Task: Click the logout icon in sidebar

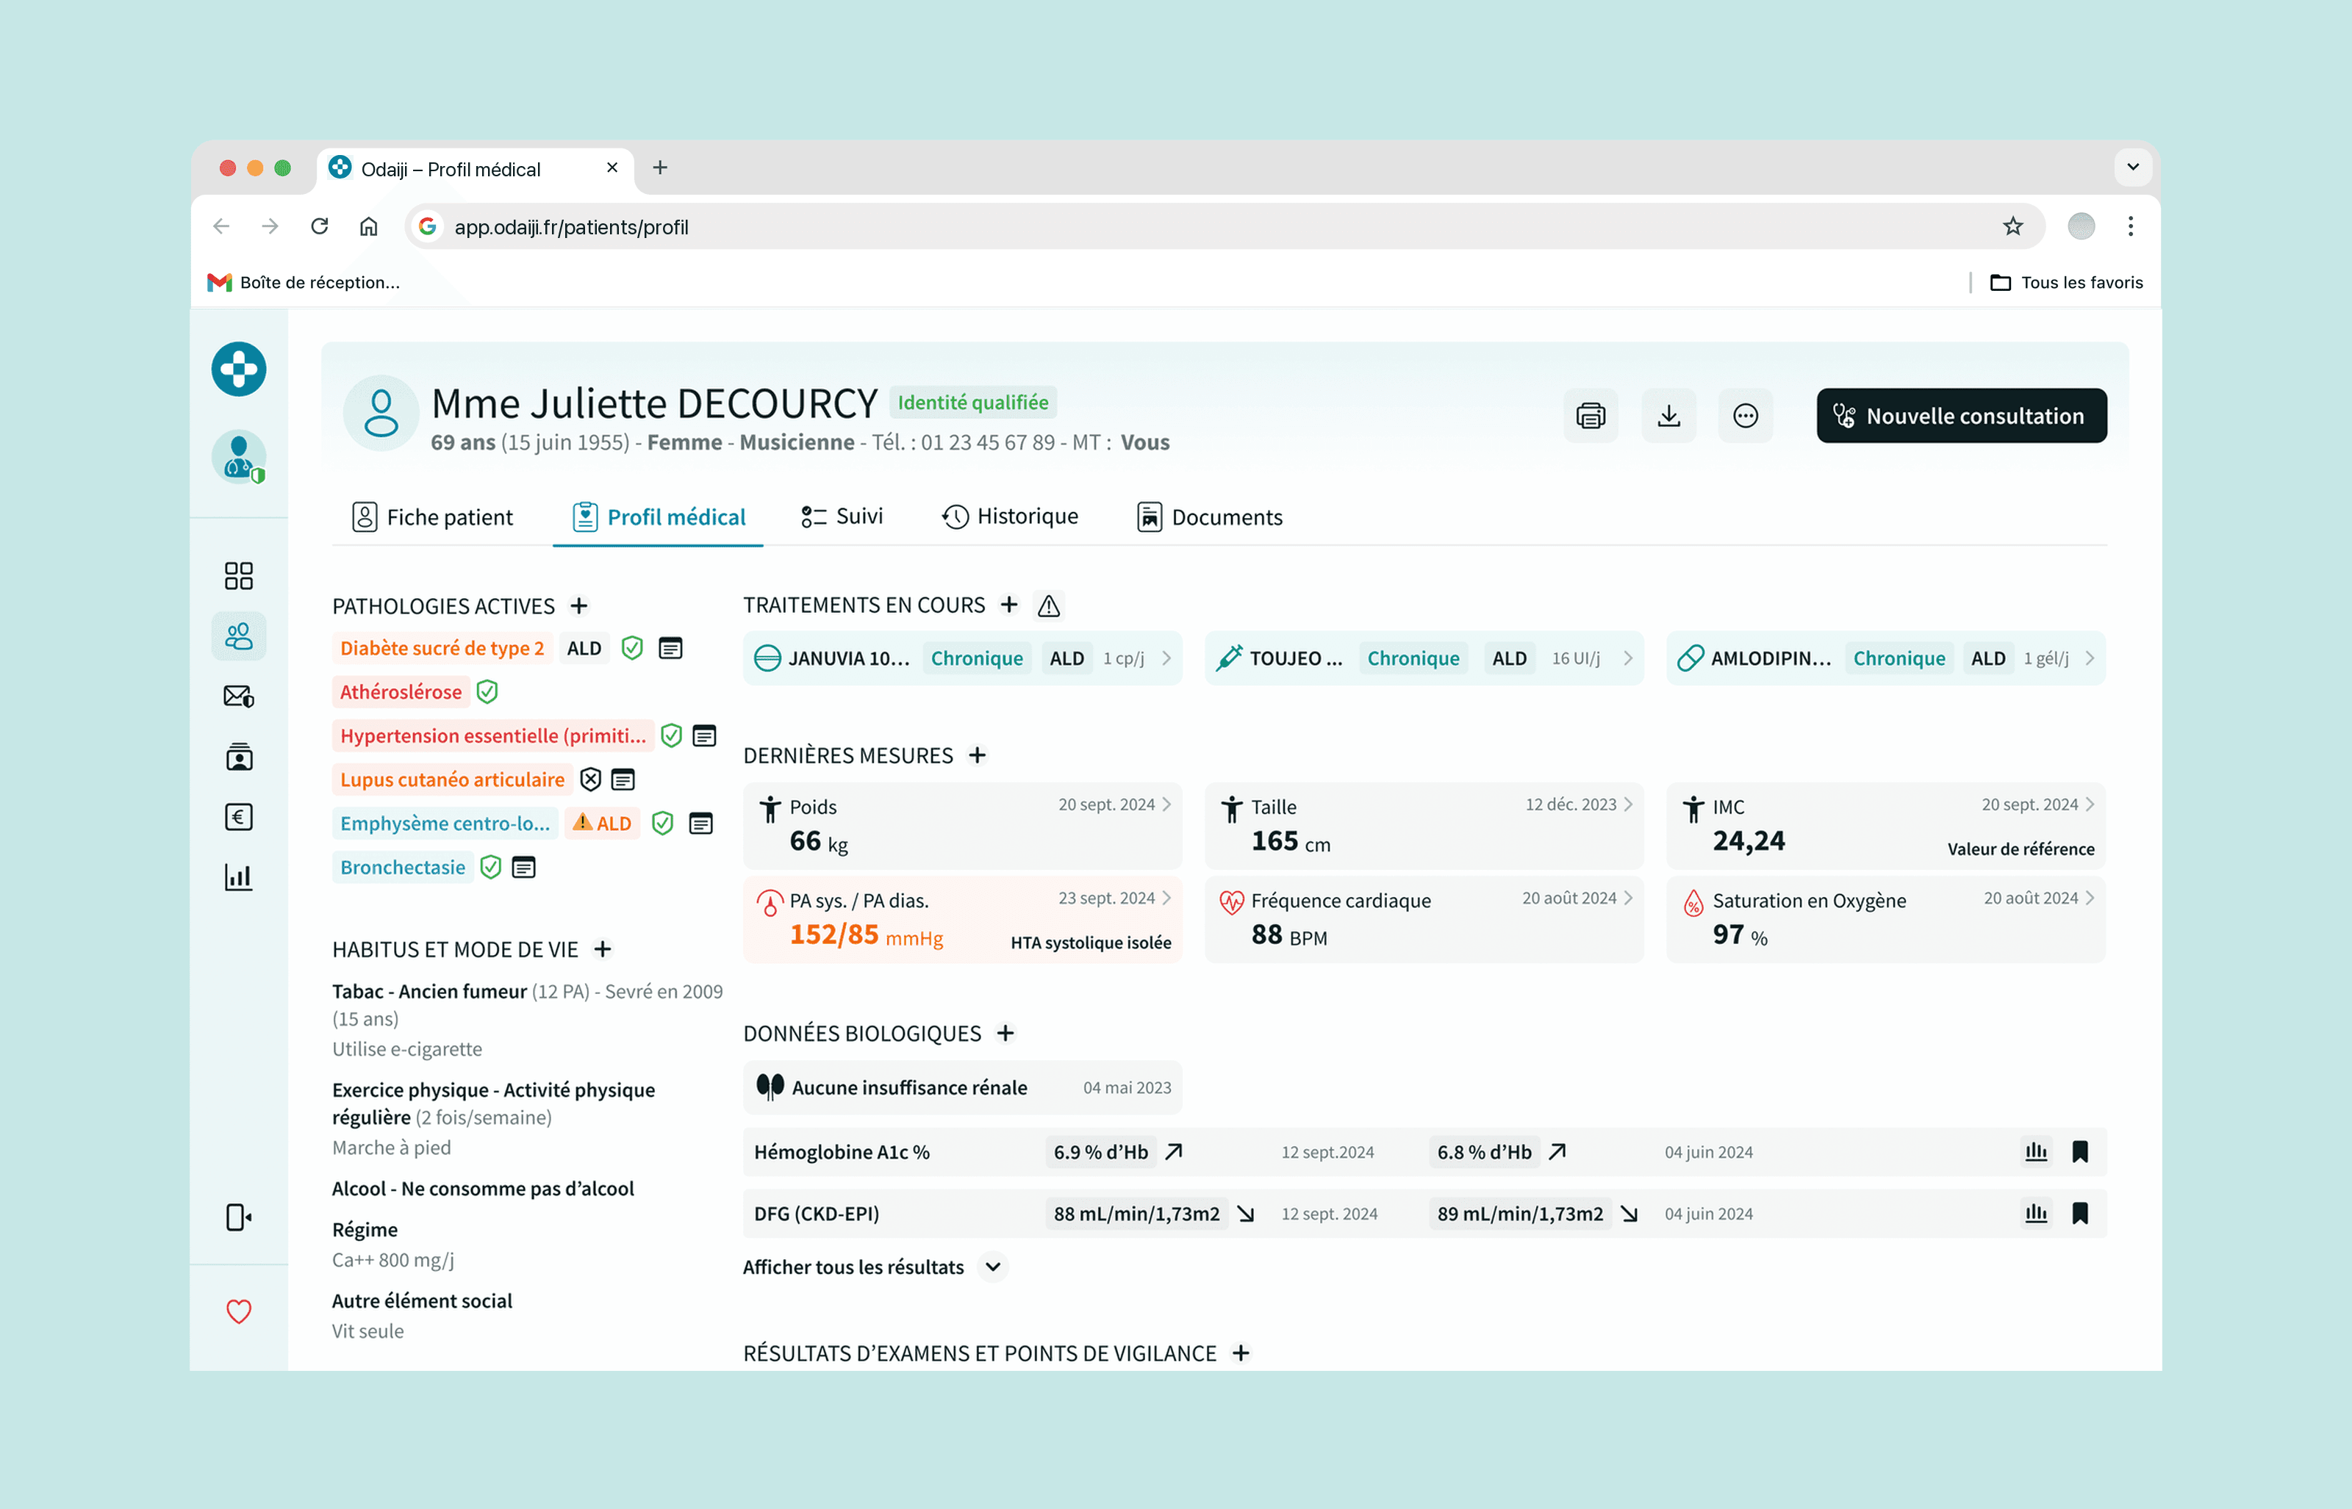Action: [238, 1217]
